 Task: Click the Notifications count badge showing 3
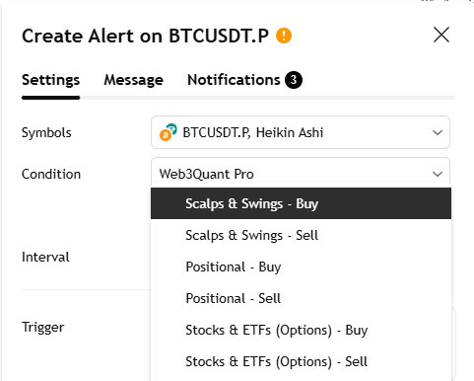pyautogui.click(x=294, y=80)
